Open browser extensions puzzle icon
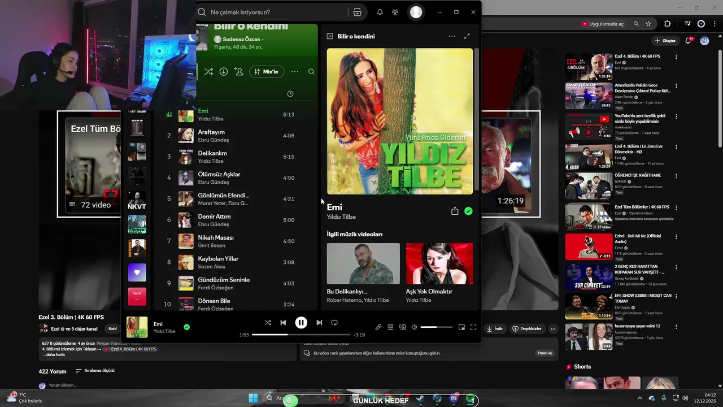Image resolution: width=723 pixels, height=407 pixels. tap(668, 24)
